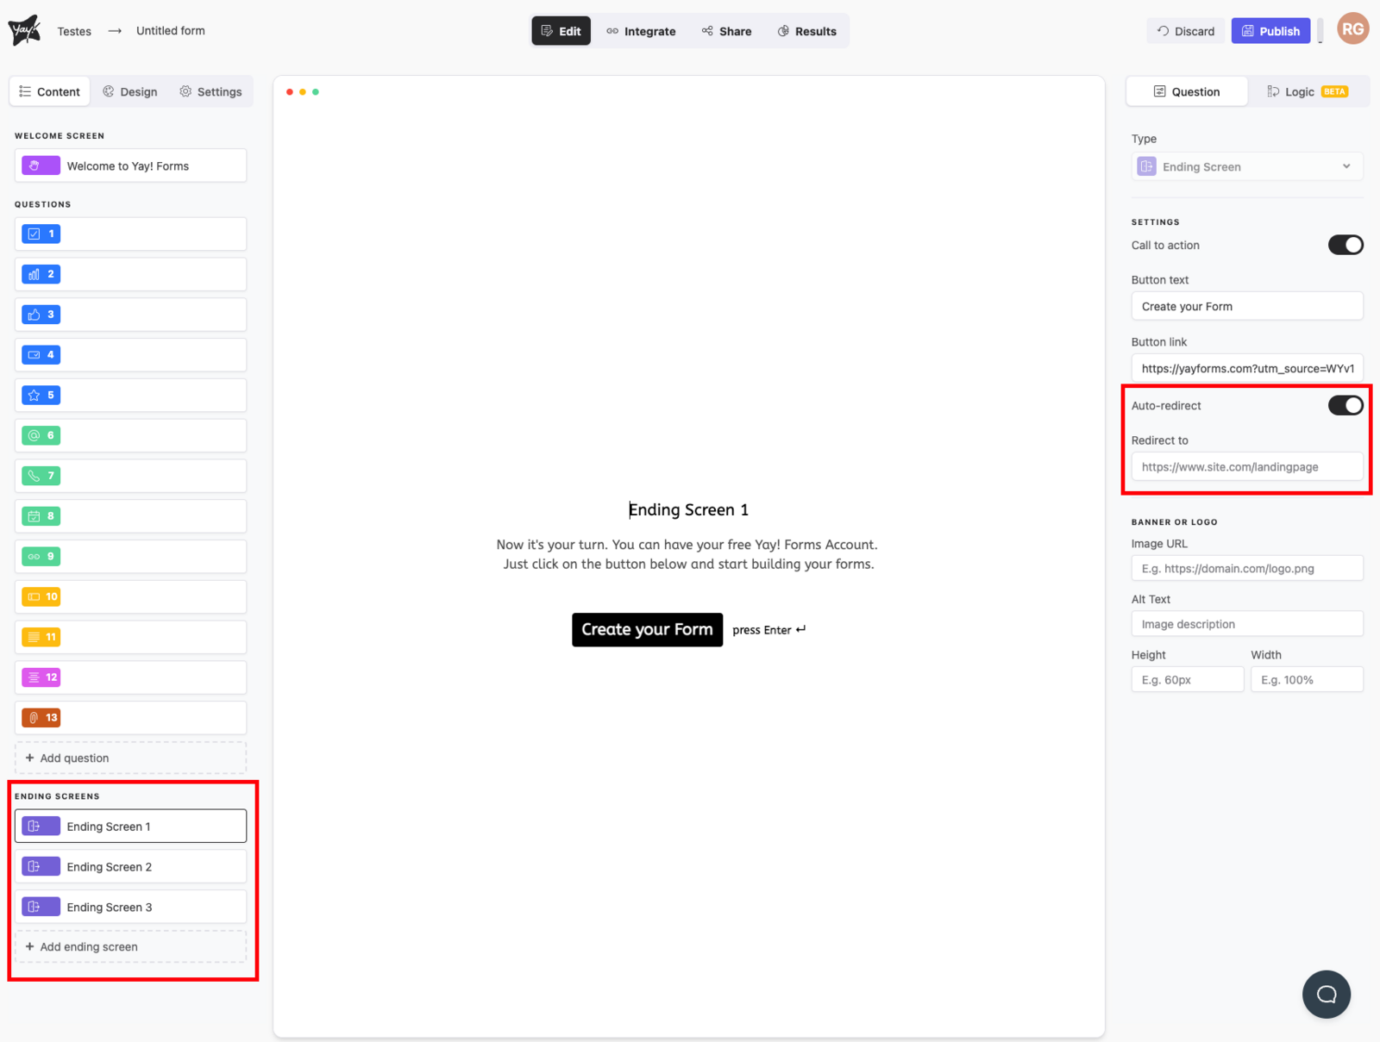Open the chat support bubble
Screen dimensions: 1380x1042
(x=1326, y=994)
